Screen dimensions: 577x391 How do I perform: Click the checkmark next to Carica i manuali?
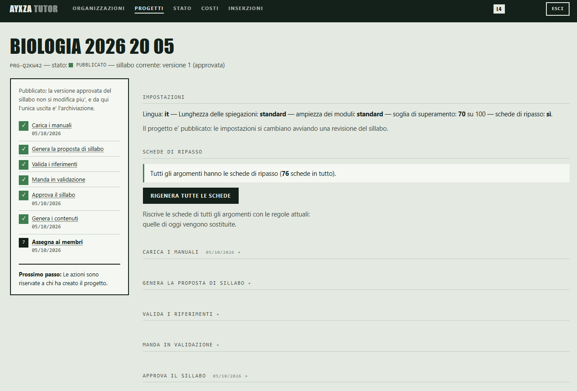24,126
